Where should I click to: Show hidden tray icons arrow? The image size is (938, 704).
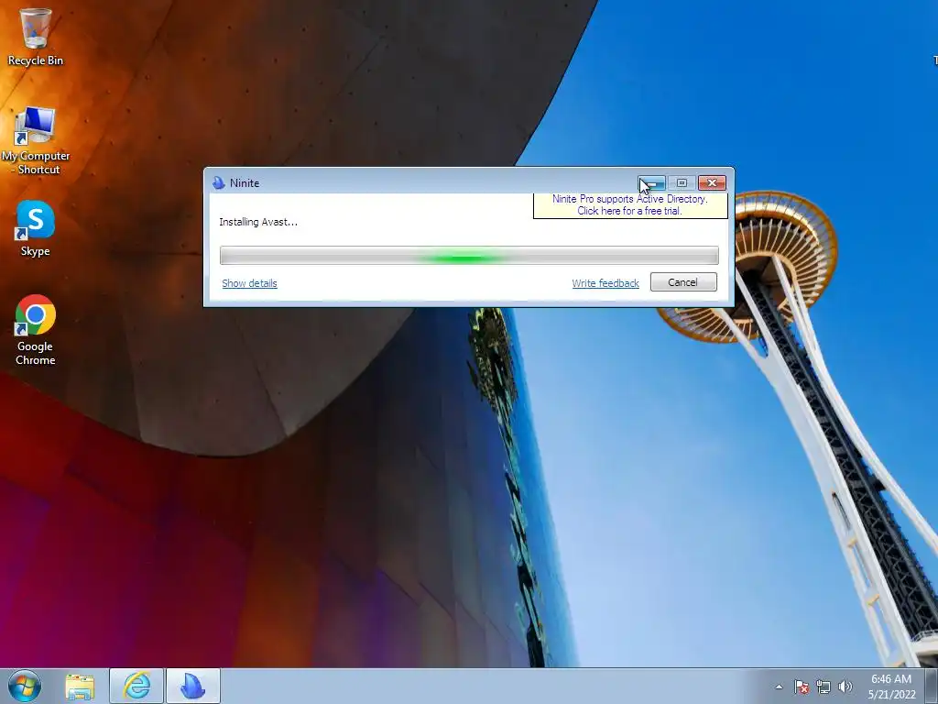[x=779, y=687]
